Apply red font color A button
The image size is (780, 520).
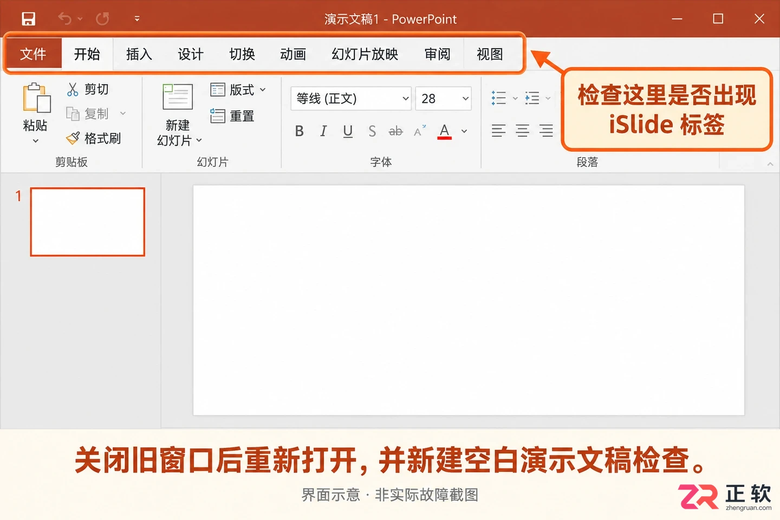[x=444, y=131]
